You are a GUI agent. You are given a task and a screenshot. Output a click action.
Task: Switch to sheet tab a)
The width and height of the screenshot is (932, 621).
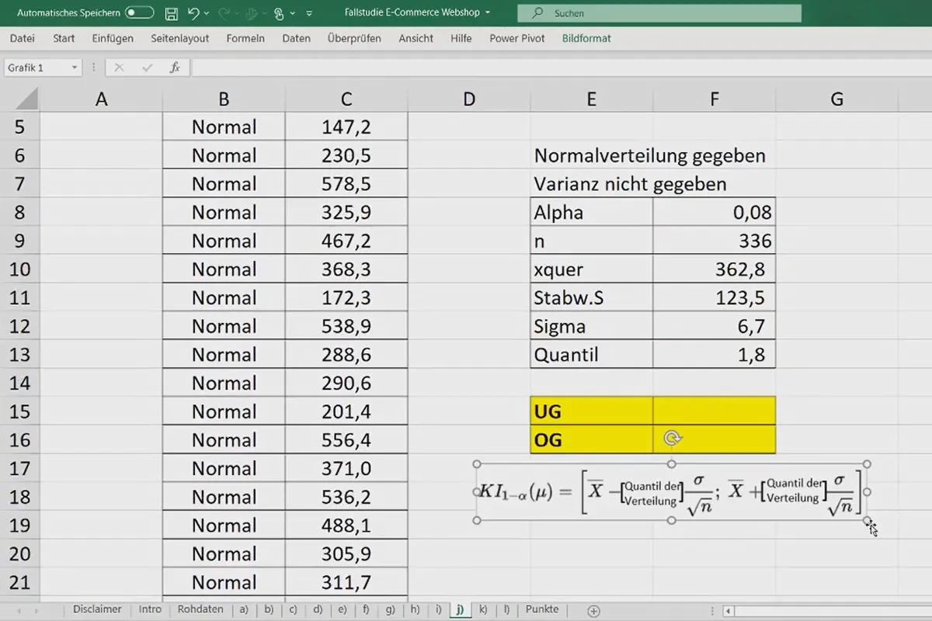(x=244, y=609)
